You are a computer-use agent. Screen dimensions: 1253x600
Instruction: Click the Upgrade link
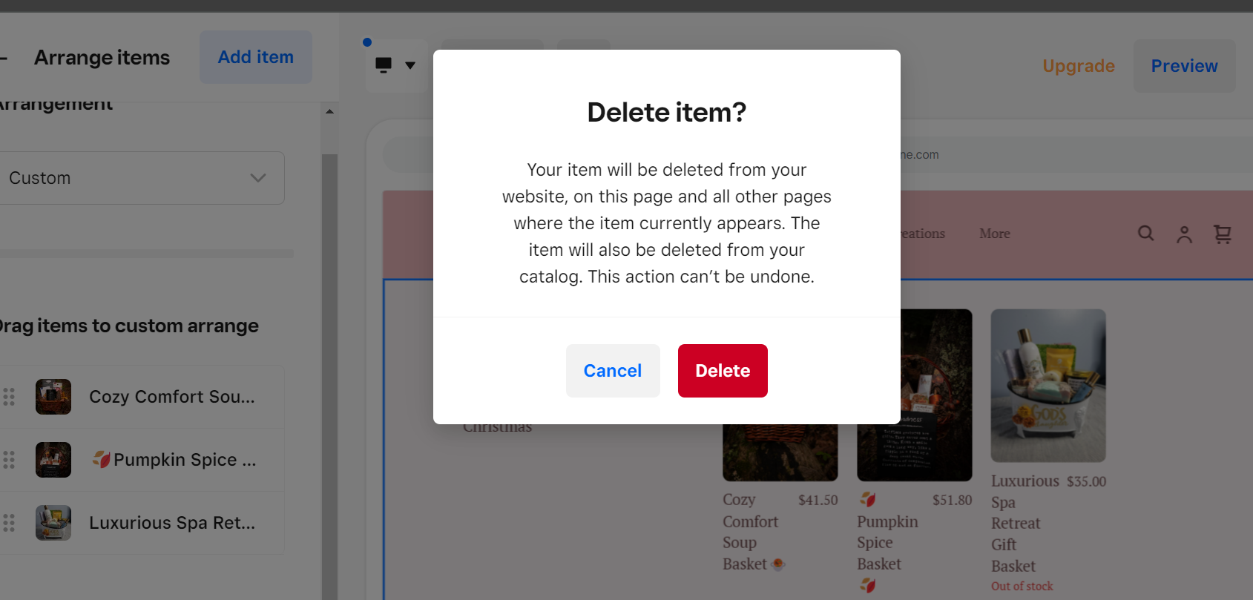(x=1078, y=66)
